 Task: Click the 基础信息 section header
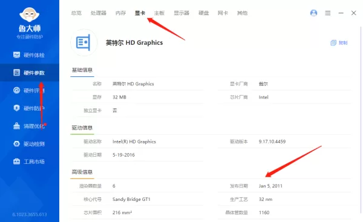tap(82, 70)
